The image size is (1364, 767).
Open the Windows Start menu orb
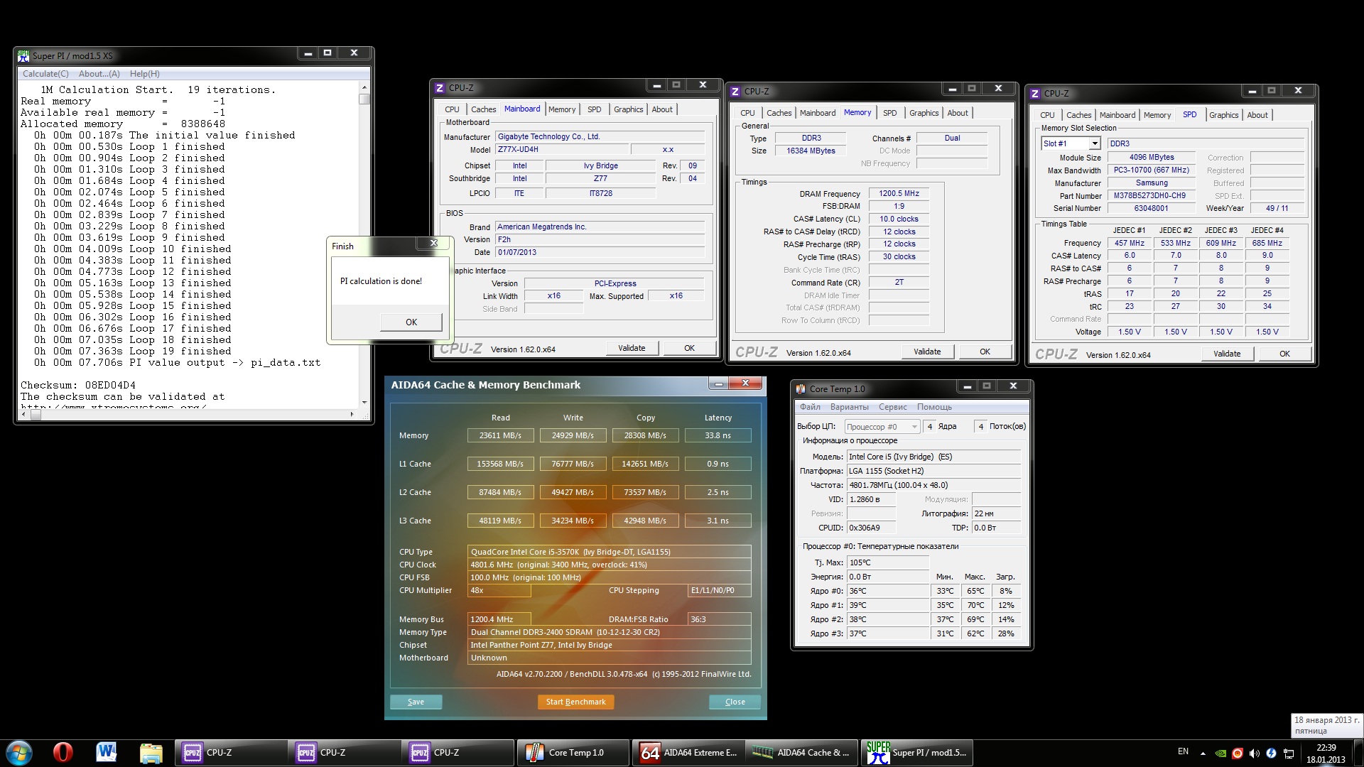click(19, 752)
